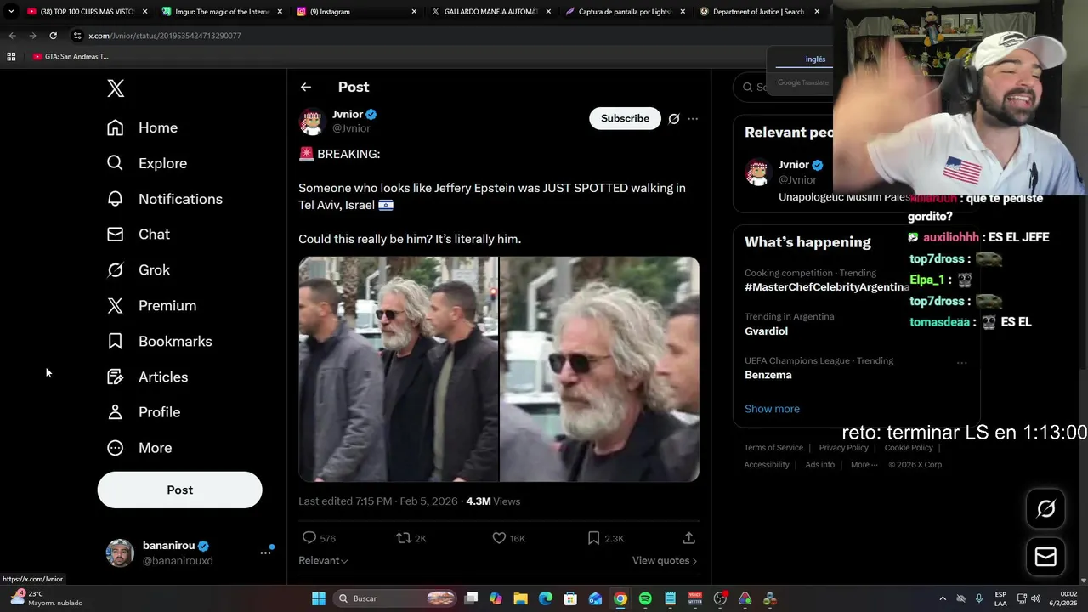This screenshot has height=612, width=1088.
Task: Like the post with 16K likes
Action: click(x=499, y=538)
